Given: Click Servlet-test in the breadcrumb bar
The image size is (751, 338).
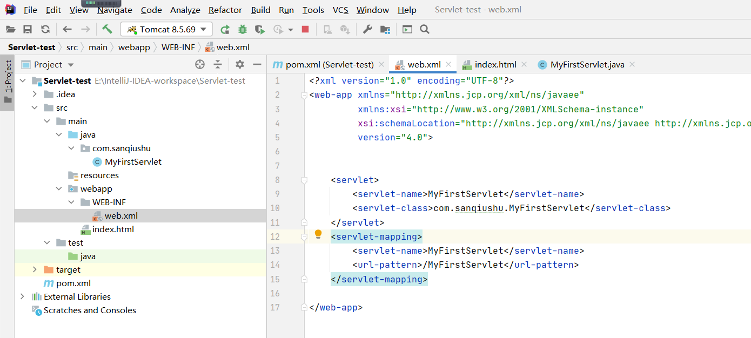Looking at the screenshot, I should click(x=31, y=47).
